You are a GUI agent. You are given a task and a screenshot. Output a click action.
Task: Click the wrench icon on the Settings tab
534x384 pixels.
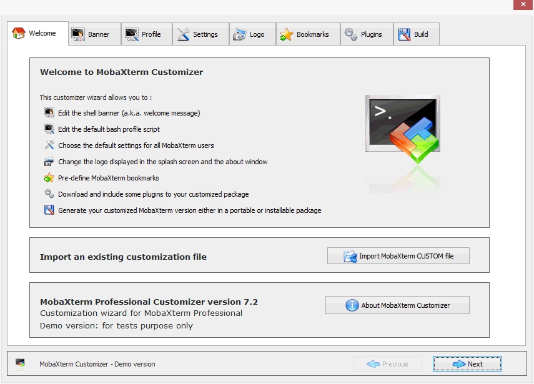point(184,34)
